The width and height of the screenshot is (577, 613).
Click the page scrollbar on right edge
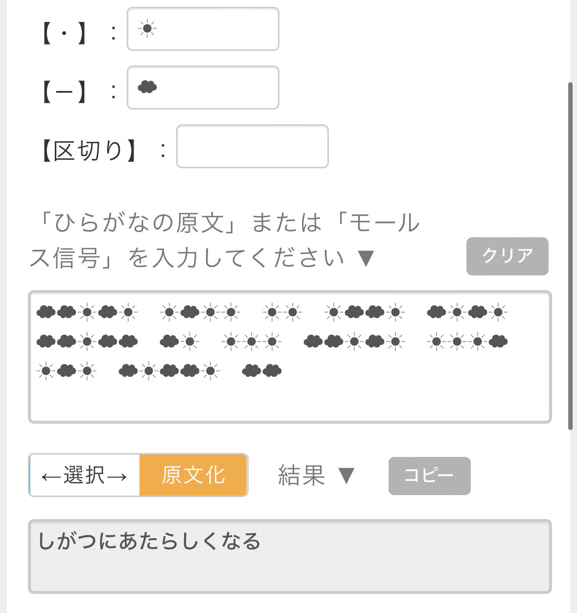tap(570, 256)
